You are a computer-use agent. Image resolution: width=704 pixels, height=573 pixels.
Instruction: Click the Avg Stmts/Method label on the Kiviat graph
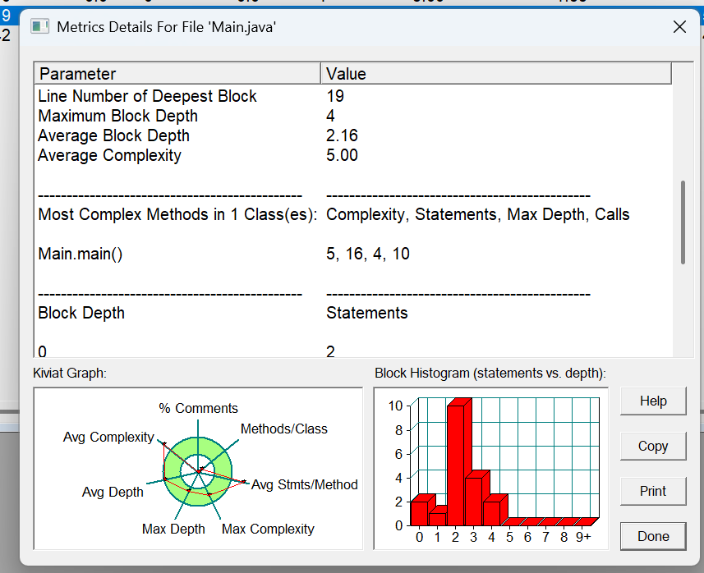305,484
